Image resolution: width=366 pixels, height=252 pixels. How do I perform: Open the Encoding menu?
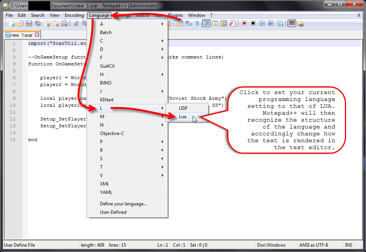[x=74, y=15]
